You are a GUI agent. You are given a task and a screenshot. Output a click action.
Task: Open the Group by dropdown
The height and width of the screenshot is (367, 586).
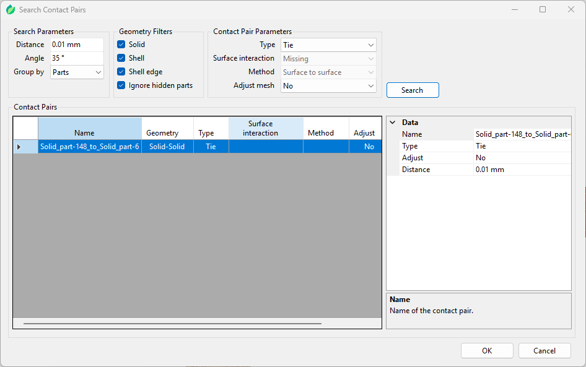tap(77, 72)
